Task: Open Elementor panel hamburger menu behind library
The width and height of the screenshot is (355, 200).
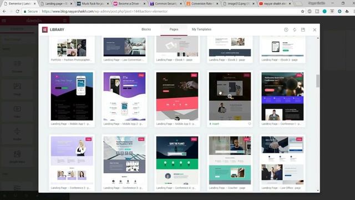Action: 4,21
